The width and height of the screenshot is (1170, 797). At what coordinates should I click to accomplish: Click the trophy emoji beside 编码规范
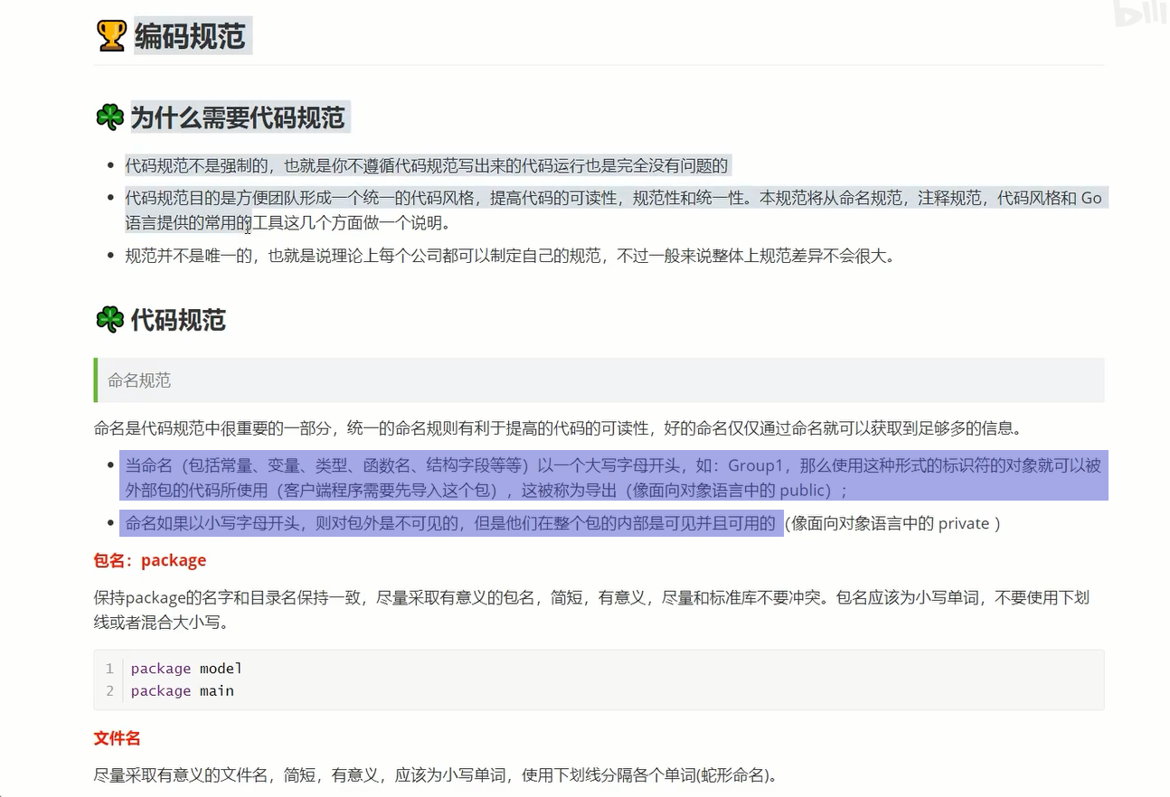[110, 36]
